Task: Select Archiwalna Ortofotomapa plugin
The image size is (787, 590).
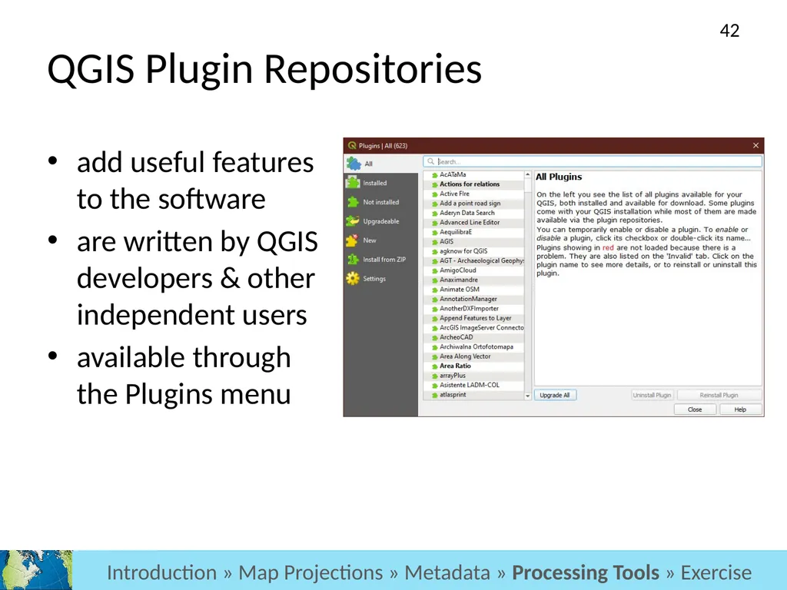Action: (473, 346)
